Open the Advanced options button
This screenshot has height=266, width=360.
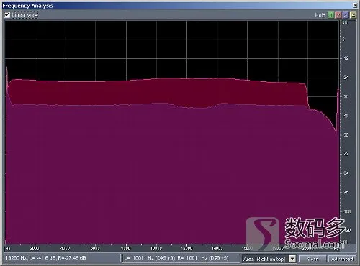(x=342, y=259)
